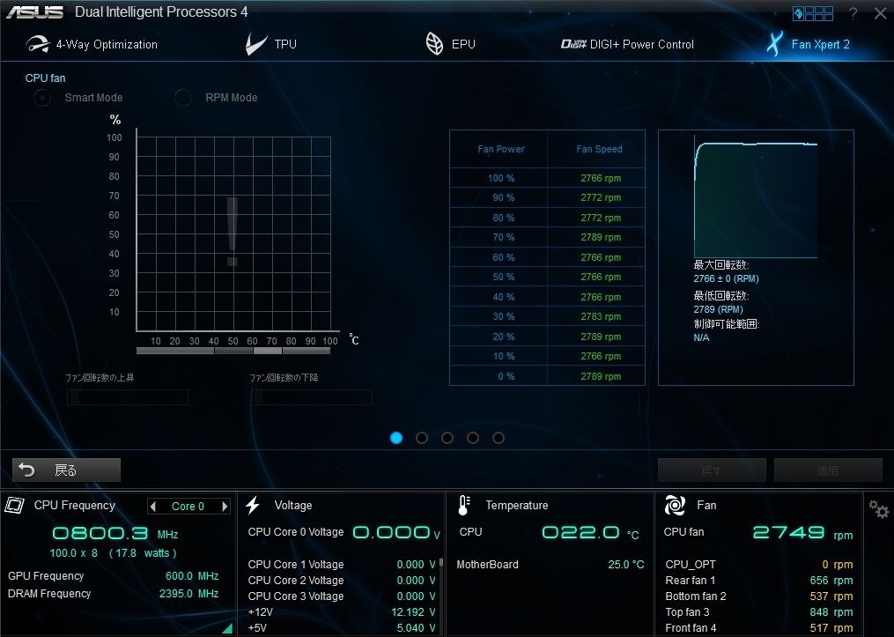
Task: Click the Top fan 3 848 rpm reading
Action: click(x=831, y=612)
